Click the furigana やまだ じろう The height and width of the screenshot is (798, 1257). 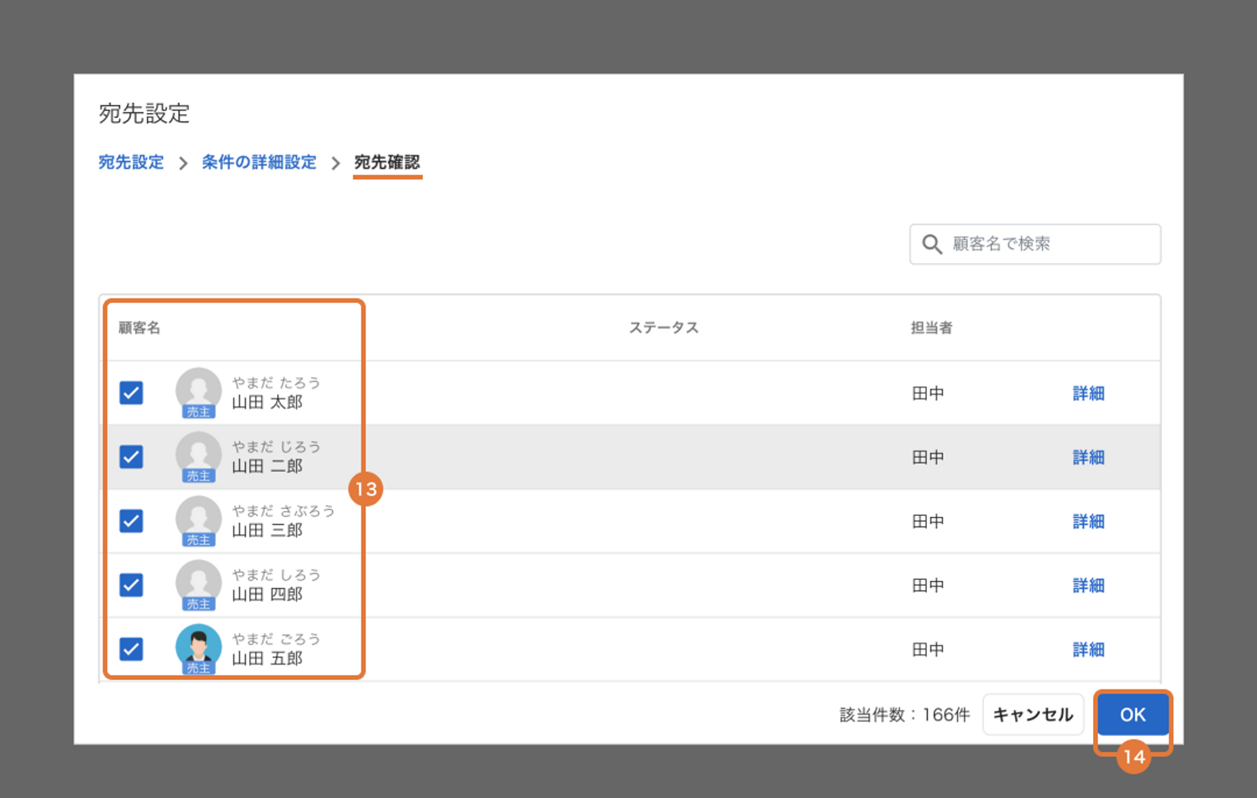point(277,447)
